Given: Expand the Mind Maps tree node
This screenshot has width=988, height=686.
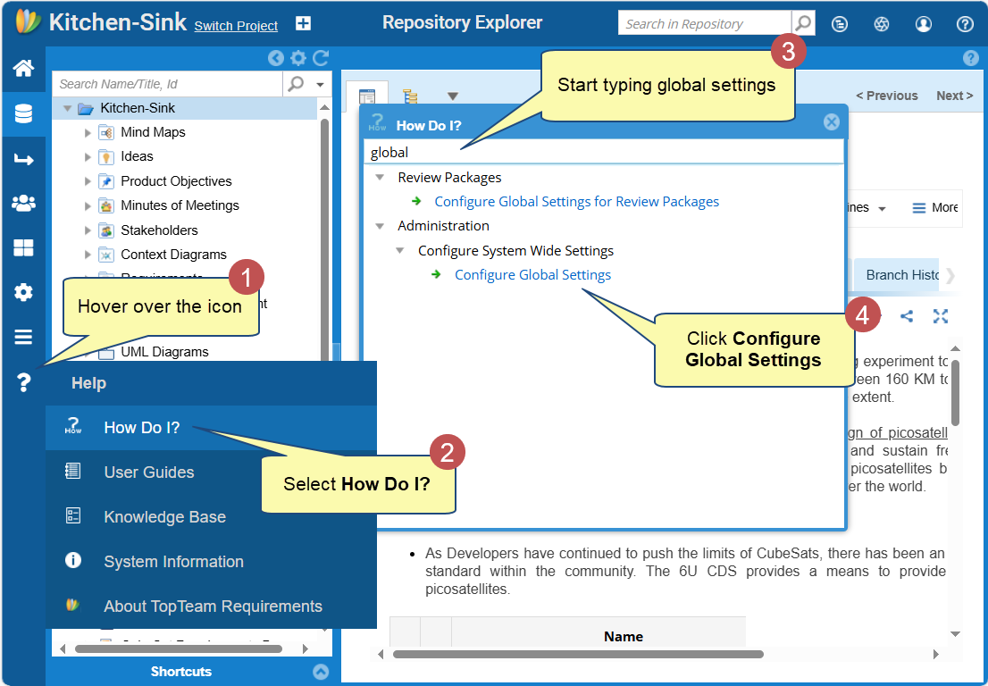Looking at the screenshot, I should 88,132.
